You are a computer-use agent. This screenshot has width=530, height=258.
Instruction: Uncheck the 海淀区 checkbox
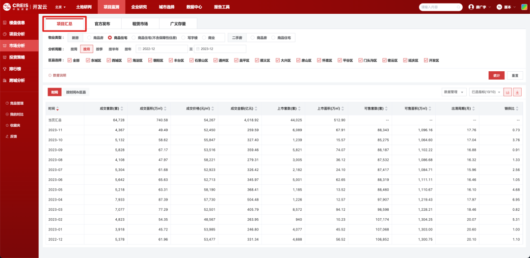(130, 60)
